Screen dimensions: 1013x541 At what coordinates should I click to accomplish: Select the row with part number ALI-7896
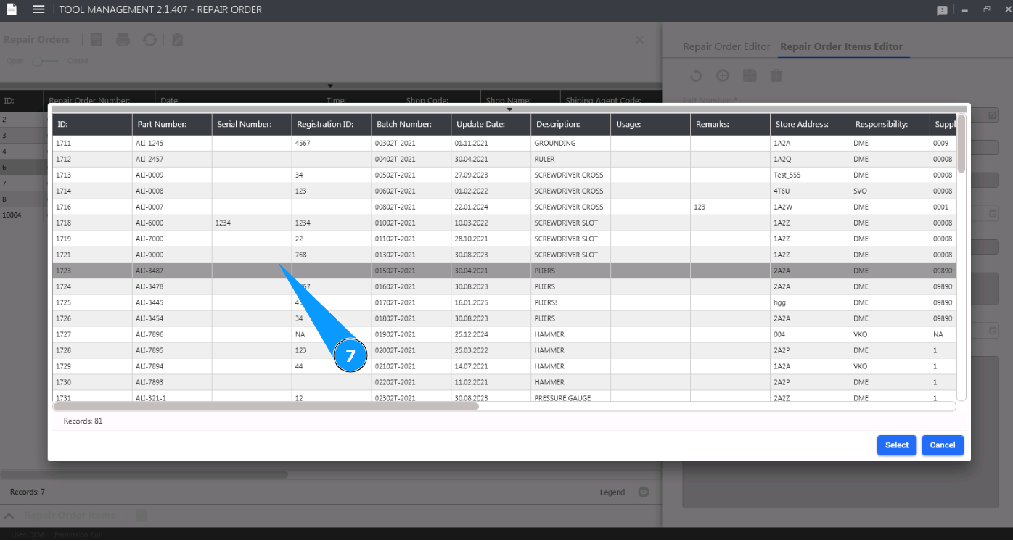504,335
